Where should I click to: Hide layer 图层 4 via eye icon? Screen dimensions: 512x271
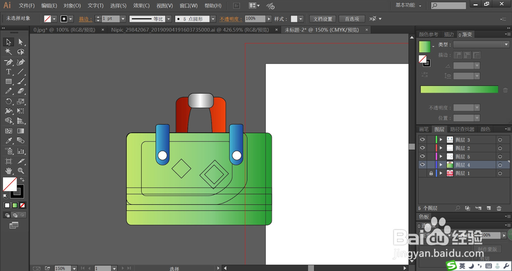point(422,165)
